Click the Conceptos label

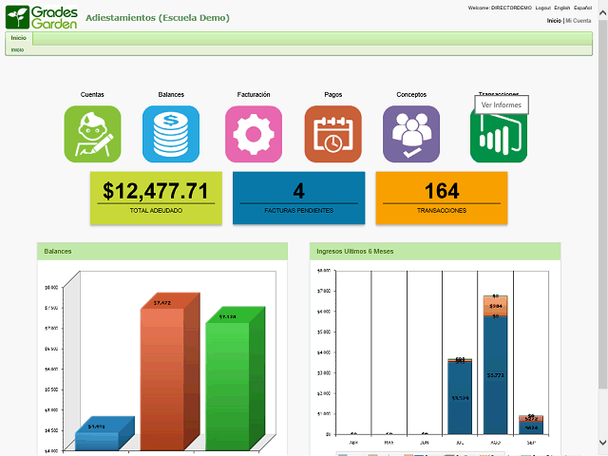pos(411,95)
